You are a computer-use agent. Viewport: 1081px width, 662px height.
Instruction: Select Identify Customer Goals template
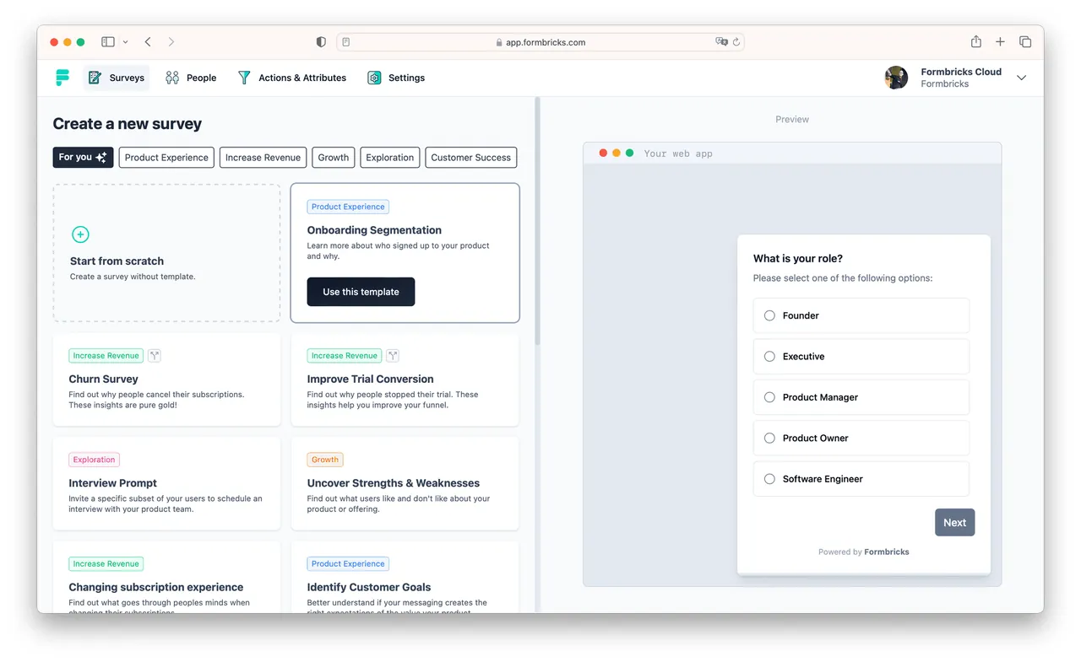[x=405, y=578]
